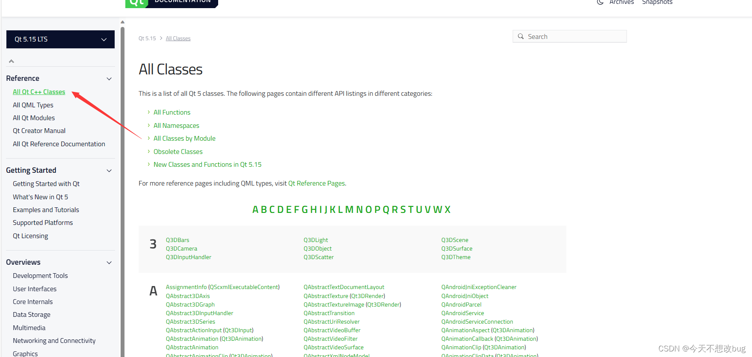Open the Q3DSurface class link
The width and height of the screenshot is (752, 357).
(457, 249)
